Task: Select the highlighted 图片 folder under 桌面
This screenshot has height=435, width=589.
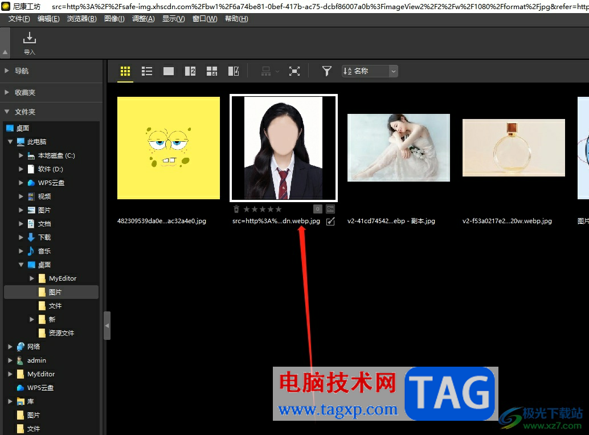Action: [x=51, y=292]
